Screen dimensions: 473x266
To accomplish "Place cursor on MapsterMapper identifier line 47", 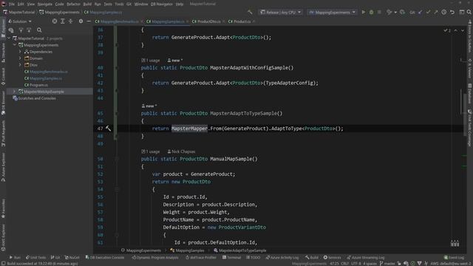I will (x=189, y=129).
